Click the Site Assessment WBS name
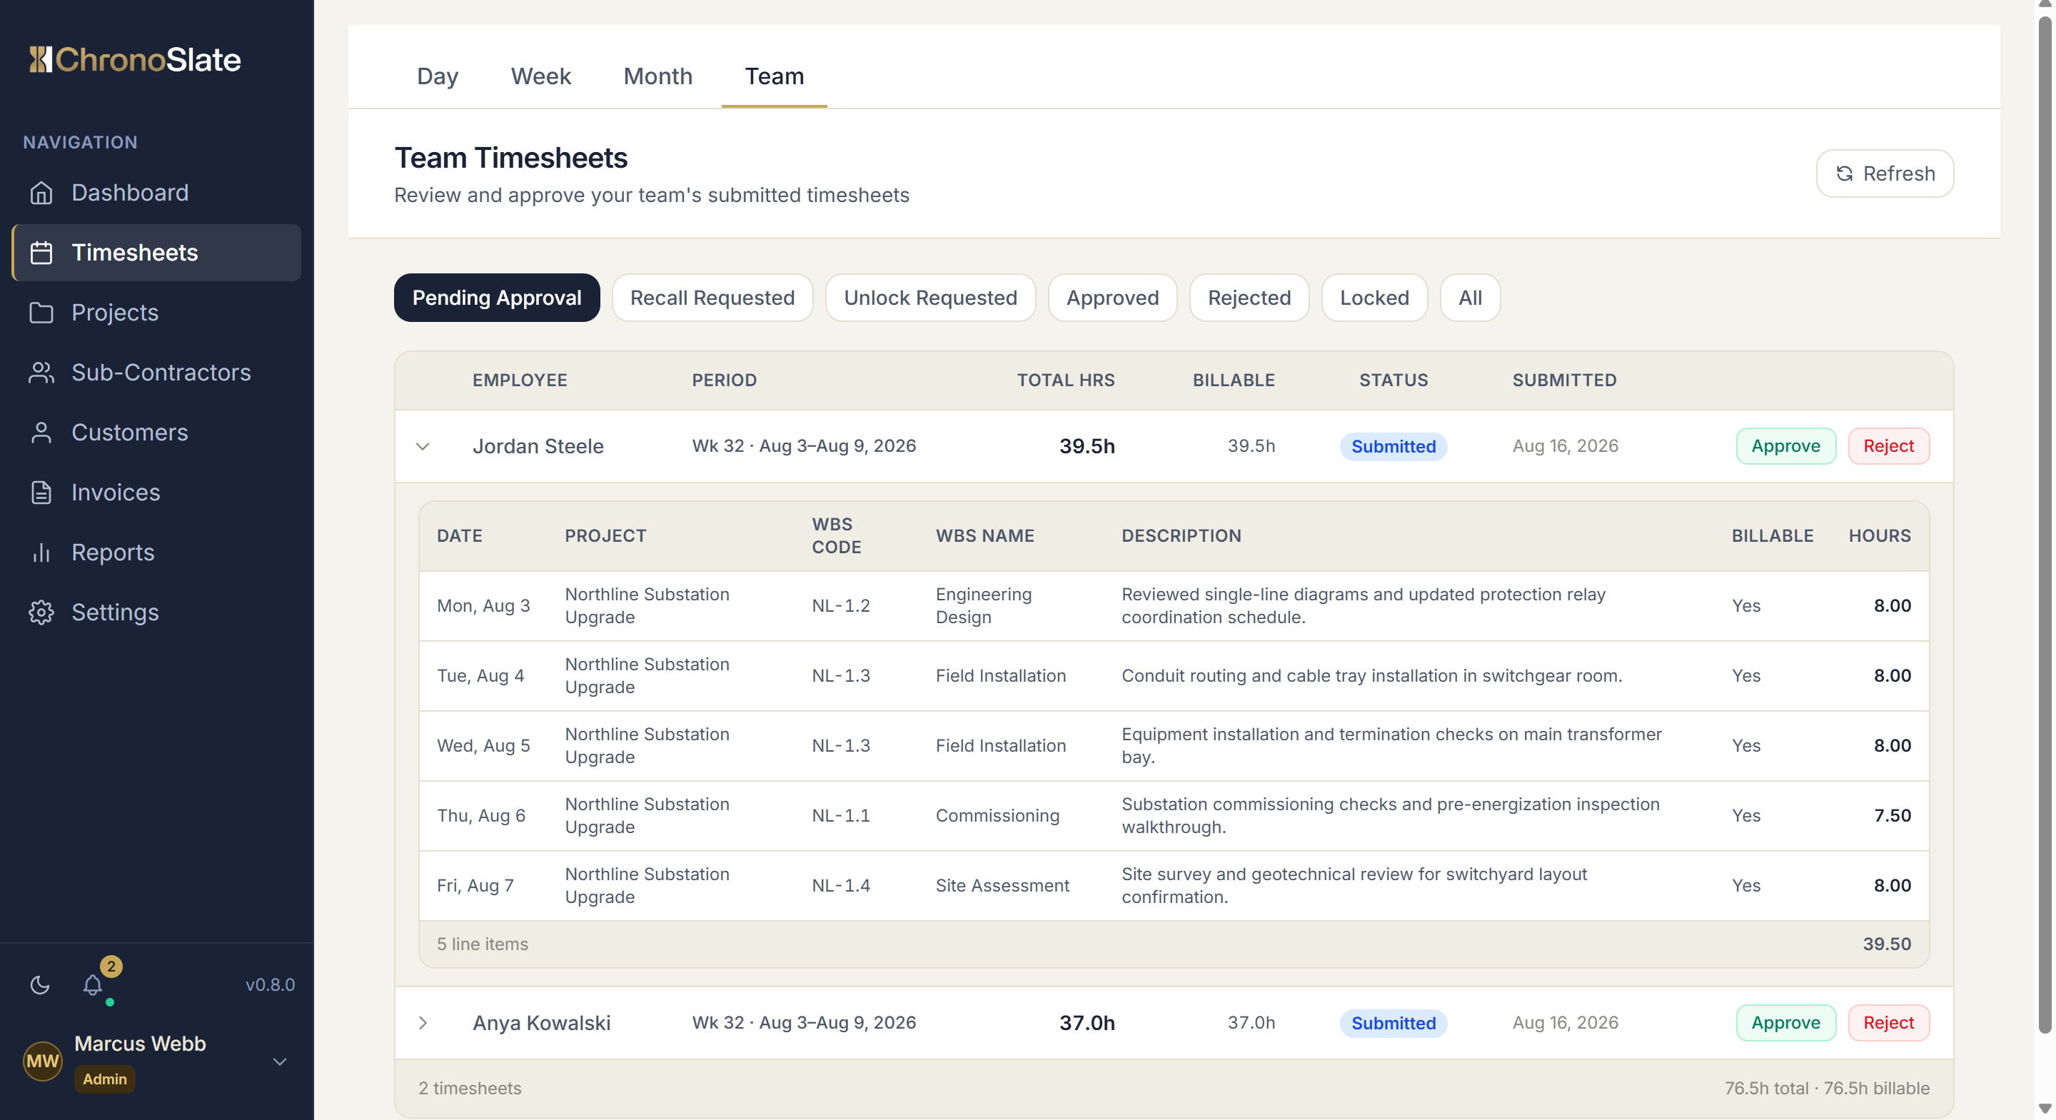 click(x=1002, y=885)
